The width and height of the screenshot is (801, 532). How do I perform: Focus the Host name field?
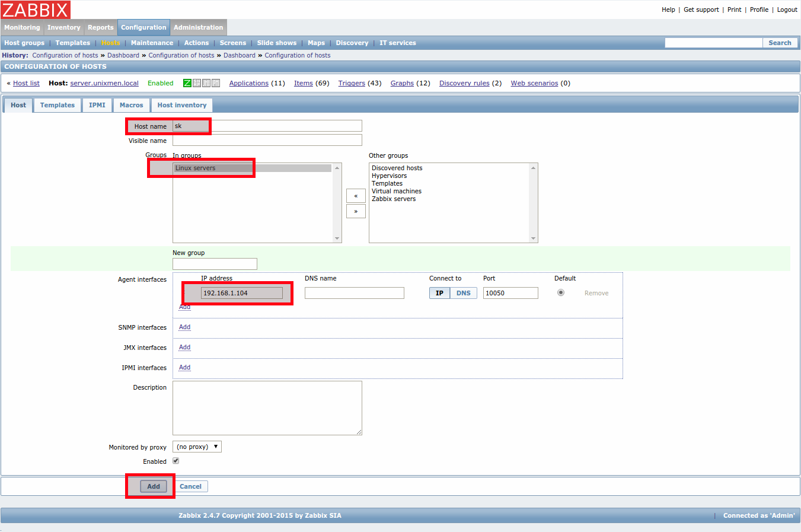(267, 126)
